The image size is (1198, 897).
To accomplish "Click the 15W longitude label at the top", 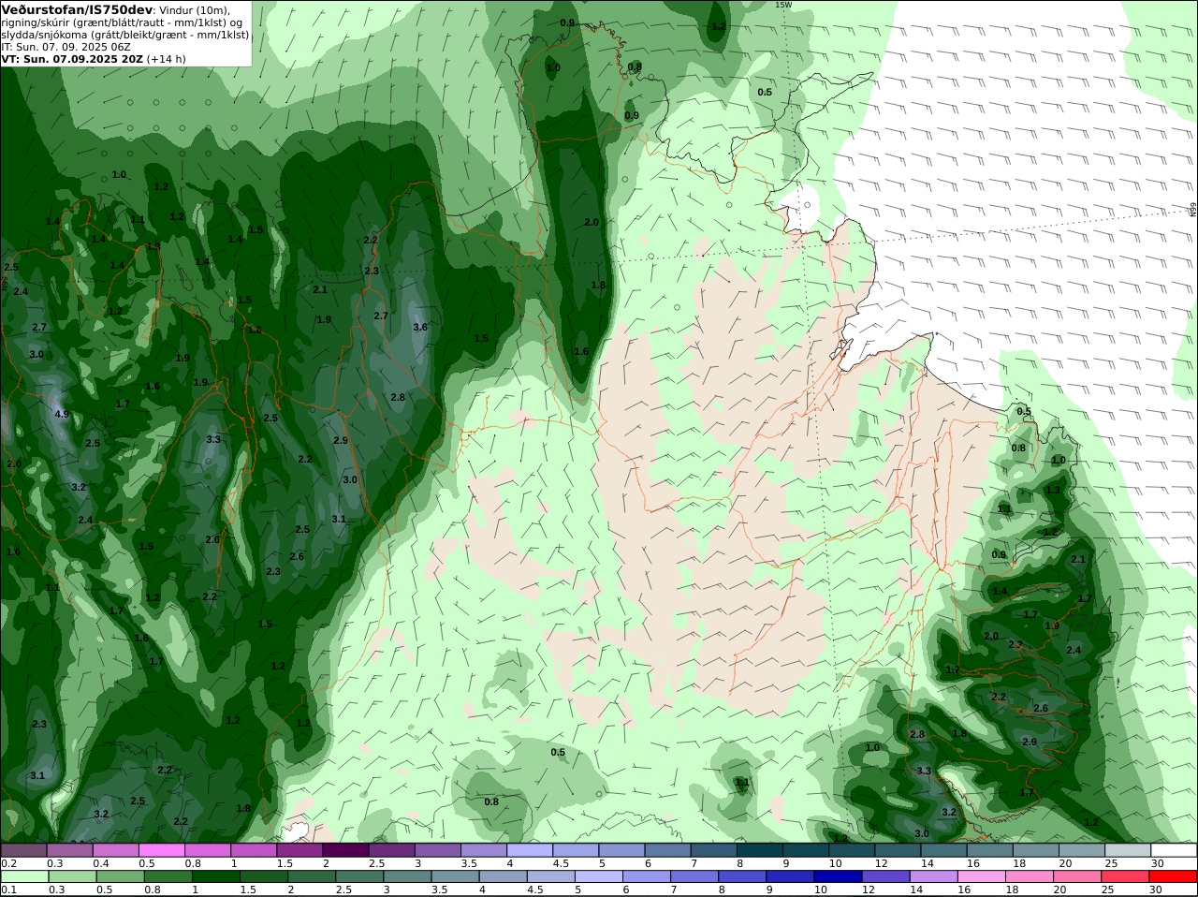I will [x=782, y=5].
